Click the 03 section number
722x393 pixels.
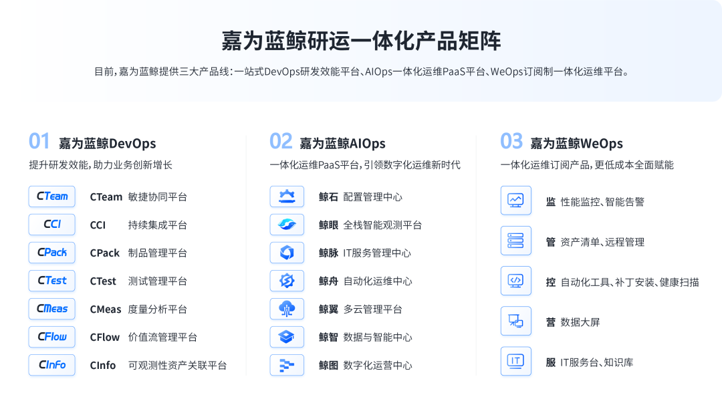pyautogui.click(x=511, y=141)
